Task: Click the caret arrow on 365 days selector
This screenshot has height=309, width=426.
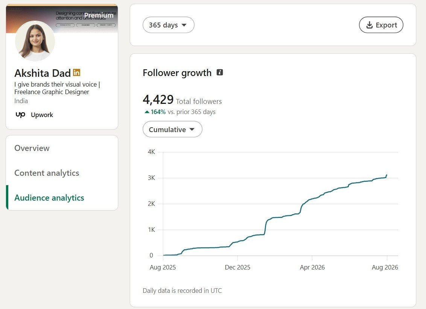Action: click(184, 25)
